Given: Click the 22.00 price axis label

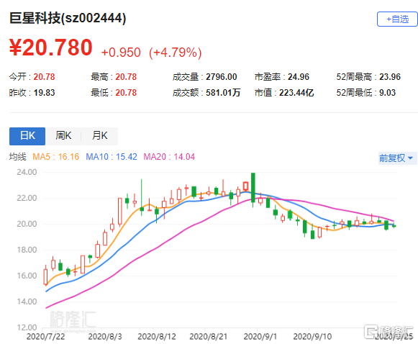Looking at the screenshot, I should coord(27,198).
